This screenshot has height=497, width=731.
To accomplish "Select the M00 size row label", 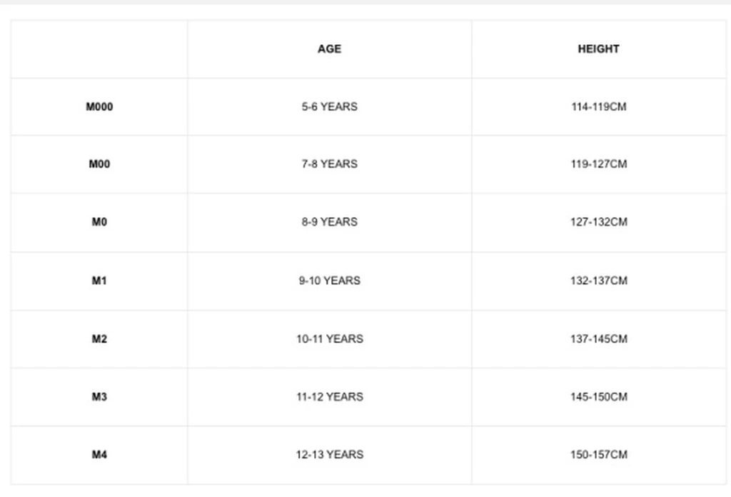I will pyautogui.click(x=99, y=164).
